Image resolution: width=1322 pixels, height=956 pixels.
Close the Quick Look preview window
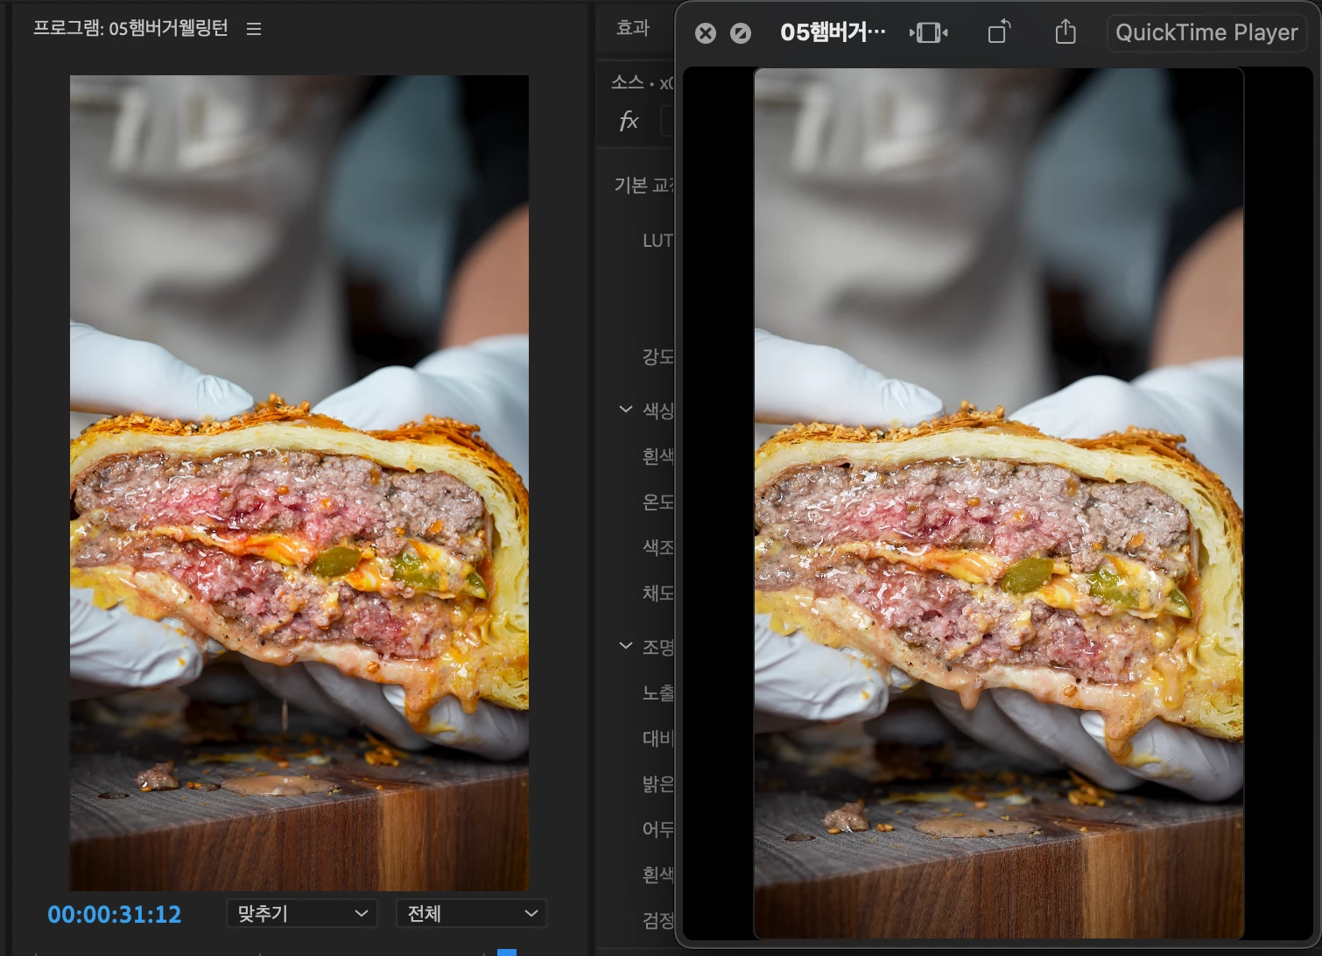[706, 33]
